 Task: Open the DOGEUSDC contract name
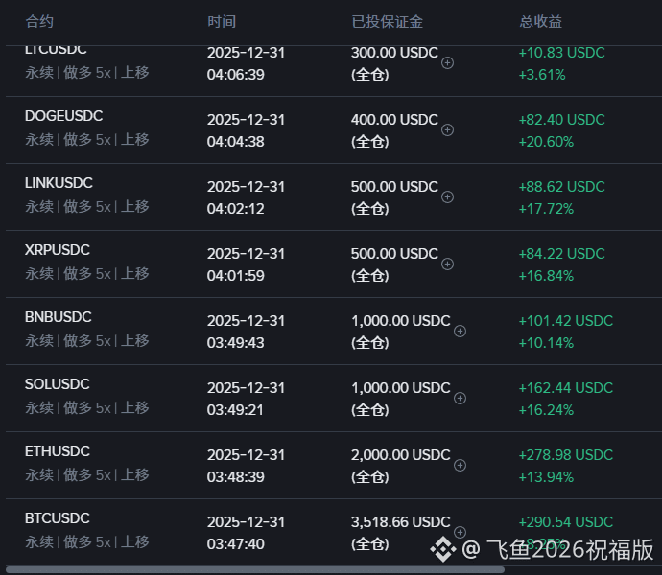63,116
